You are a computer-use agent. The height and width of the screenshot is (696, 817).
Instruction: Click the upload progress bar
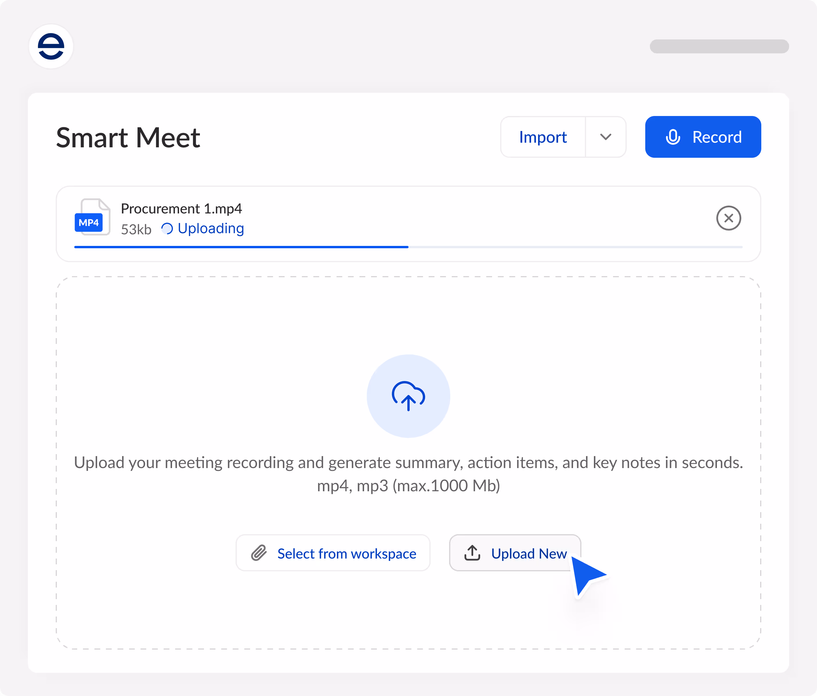coord(408,247)
